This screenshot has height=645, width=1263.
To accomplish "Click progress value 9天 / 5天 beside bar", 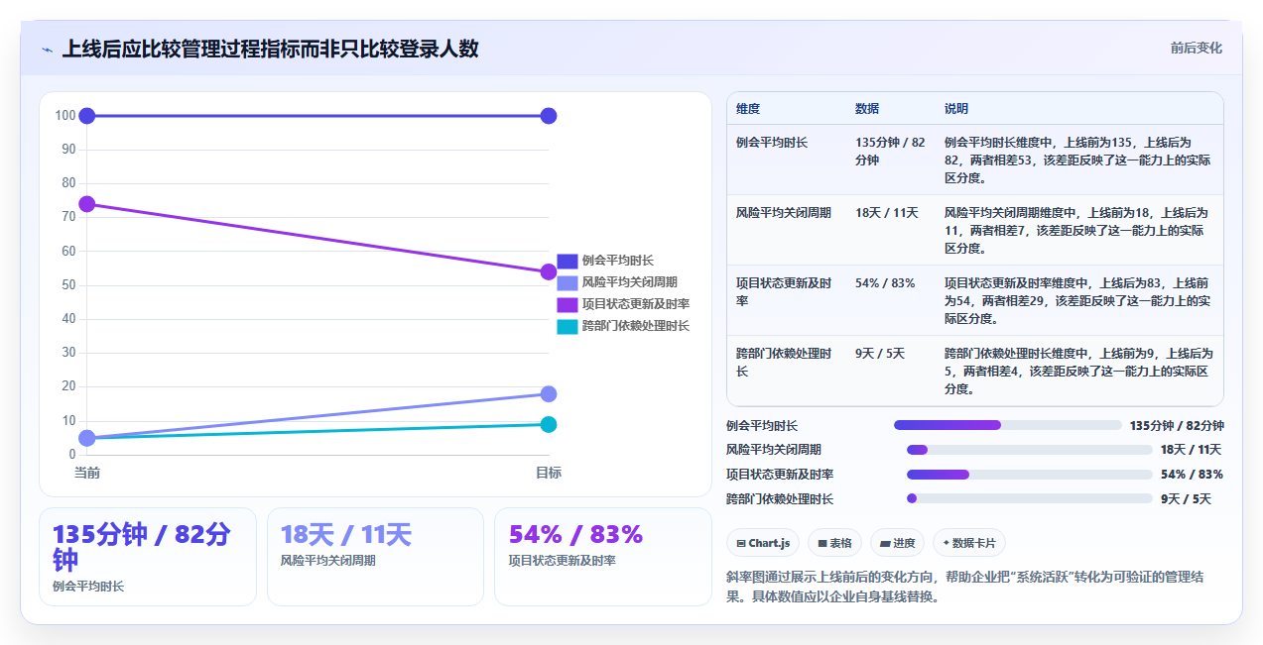I will click(1187, 499).
